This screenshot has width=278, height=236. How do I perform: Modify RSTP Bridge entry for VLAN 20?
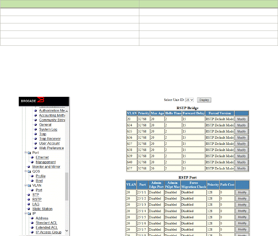[242, 119]
